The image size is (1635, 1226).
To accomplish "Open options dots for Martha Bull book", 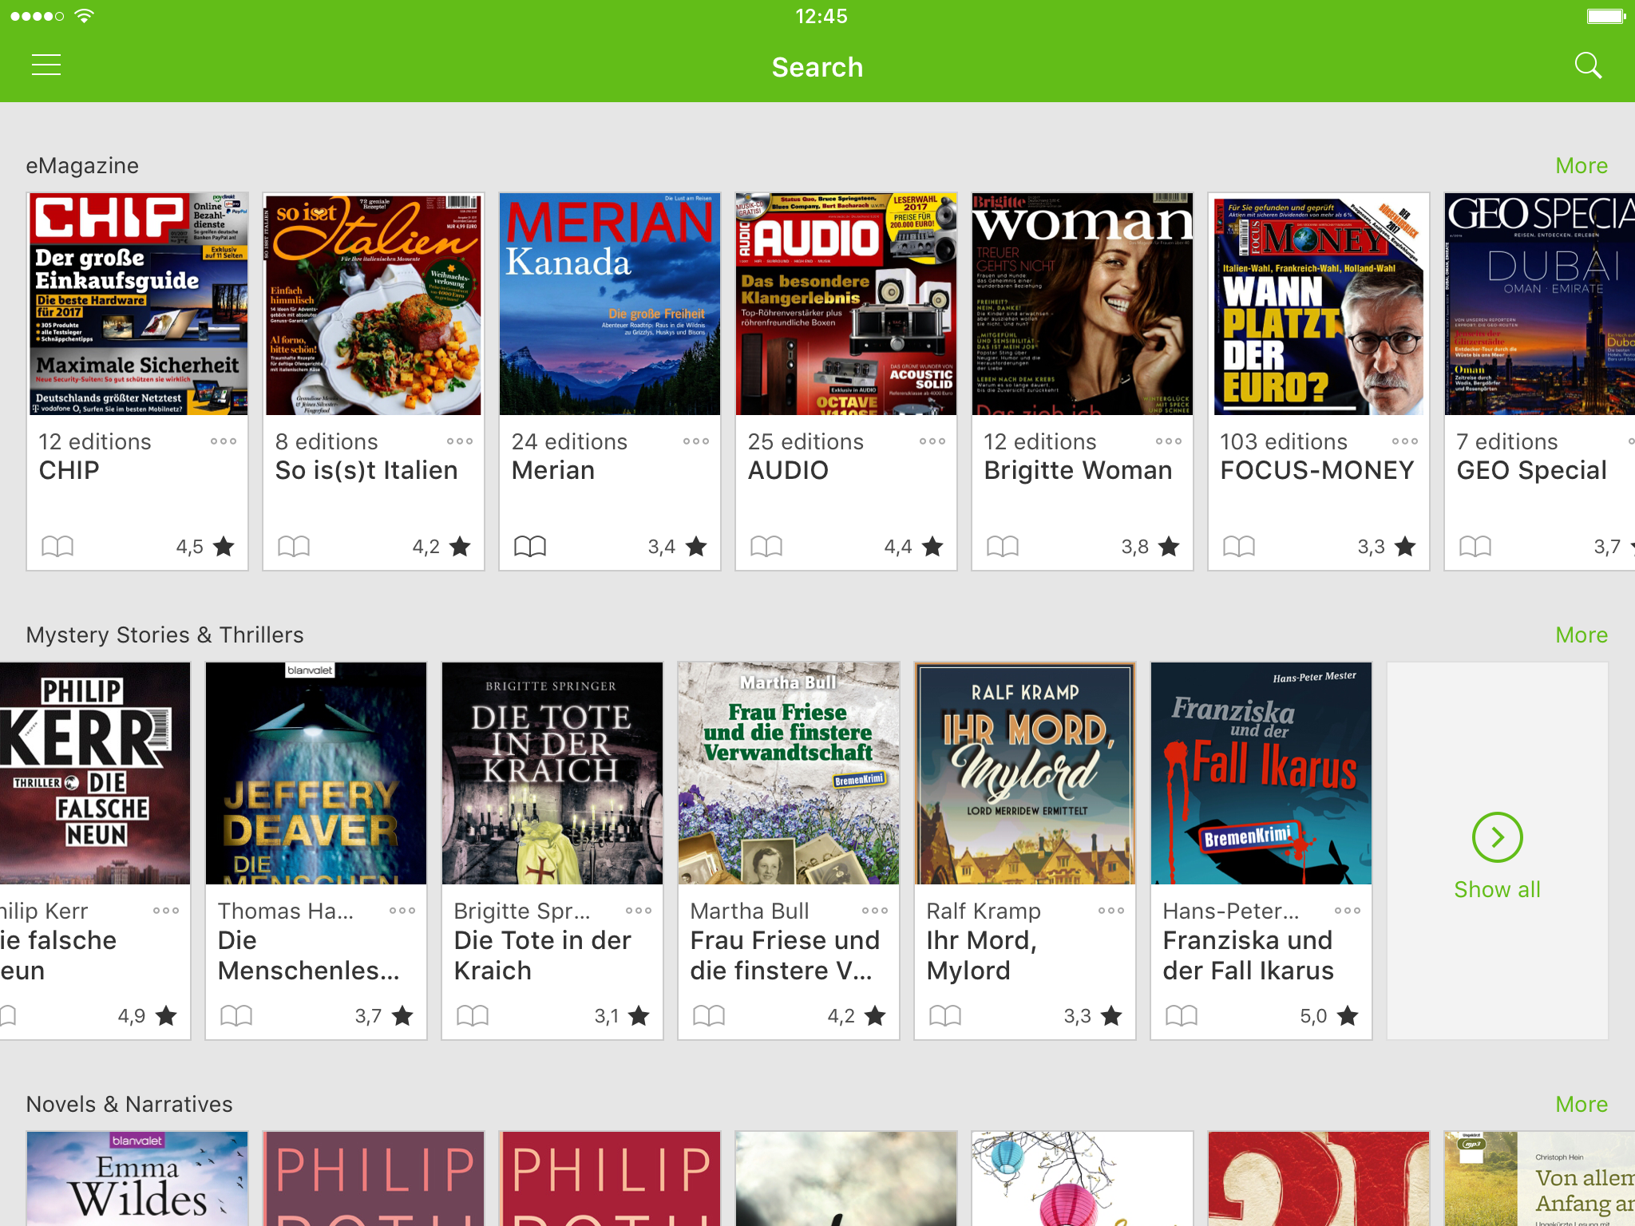I will 875,911.
